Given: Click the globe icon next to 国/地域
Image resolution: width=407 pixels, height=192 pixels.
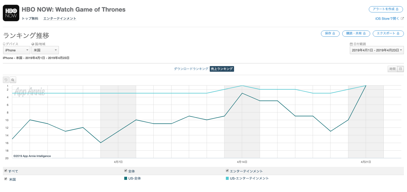Looking at the screenshot, I should [x=33, y=44].
